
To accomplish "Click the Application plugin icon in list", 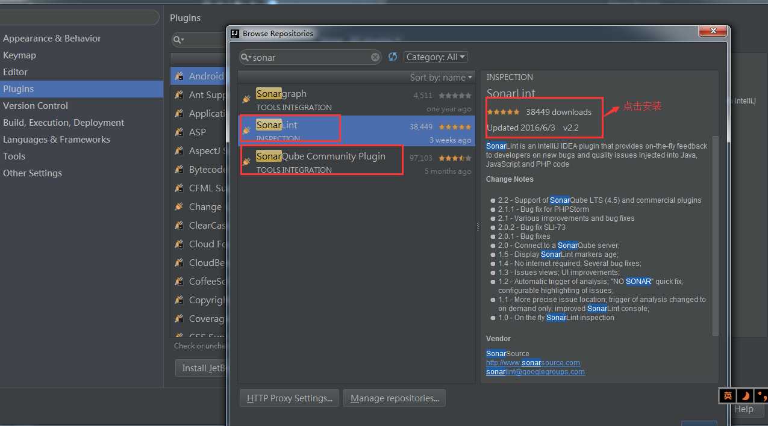I will point(179,113).
